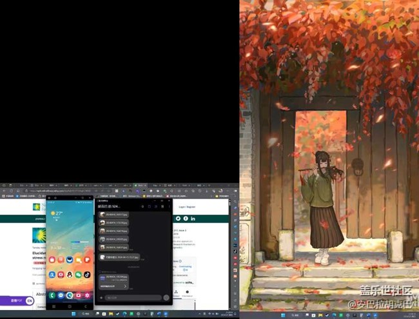Click the Facebook share icon

coord(186,219)
